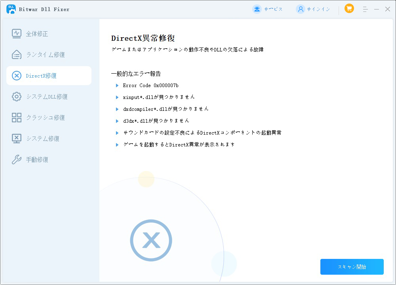Click the Bitwar Dll Fixer logo icon
This screenshot has width=396, height=285.
coord(11,9)
